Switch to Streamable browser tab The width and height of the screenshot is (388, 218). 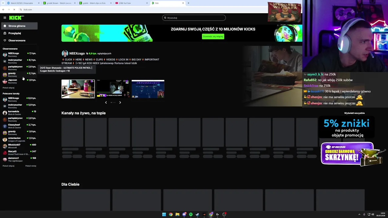(x=23, y=3)
